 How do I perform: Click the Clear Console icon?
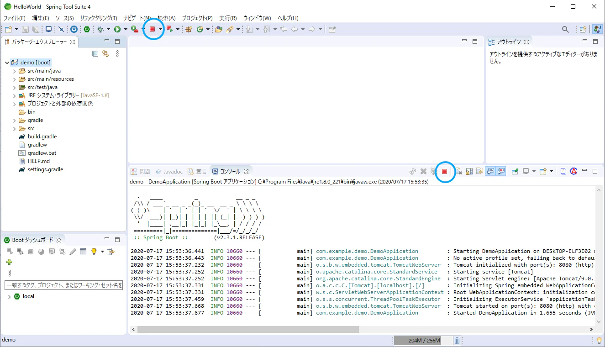pyautogui.click(x=458, y=171)
